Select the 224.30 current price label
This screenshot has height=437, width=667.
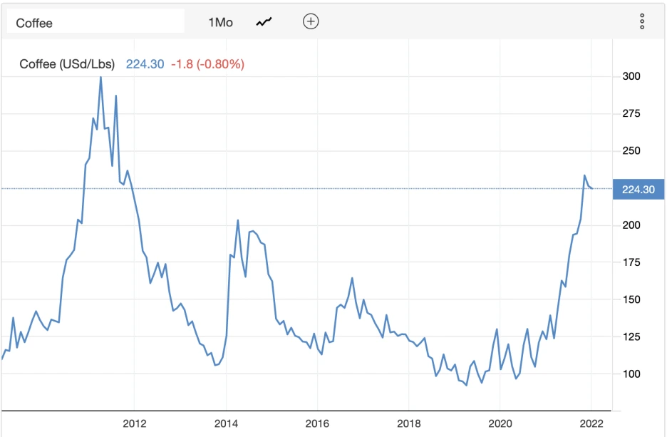(x=638, y=190)
